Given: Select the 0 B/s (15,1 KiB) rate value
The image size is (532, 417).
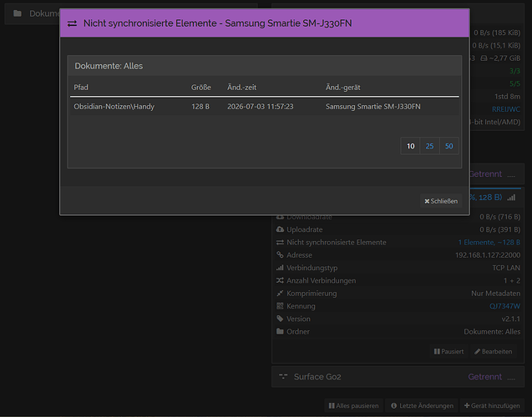Looking at the screenshot, I should point(496,45).
